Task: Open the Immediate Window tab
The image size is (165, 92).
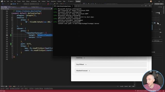Action: pos(48,88)
